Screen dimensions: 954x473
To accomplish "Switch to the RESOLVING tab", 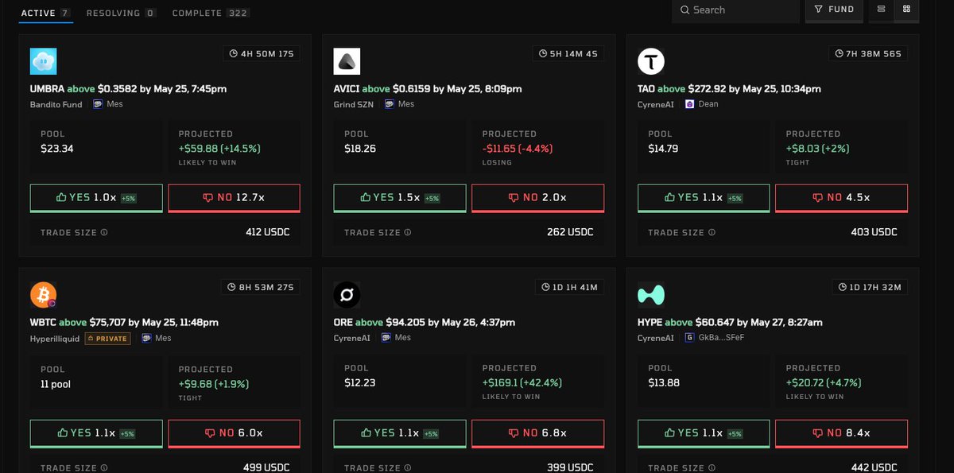I will click(x=122, y=14).
